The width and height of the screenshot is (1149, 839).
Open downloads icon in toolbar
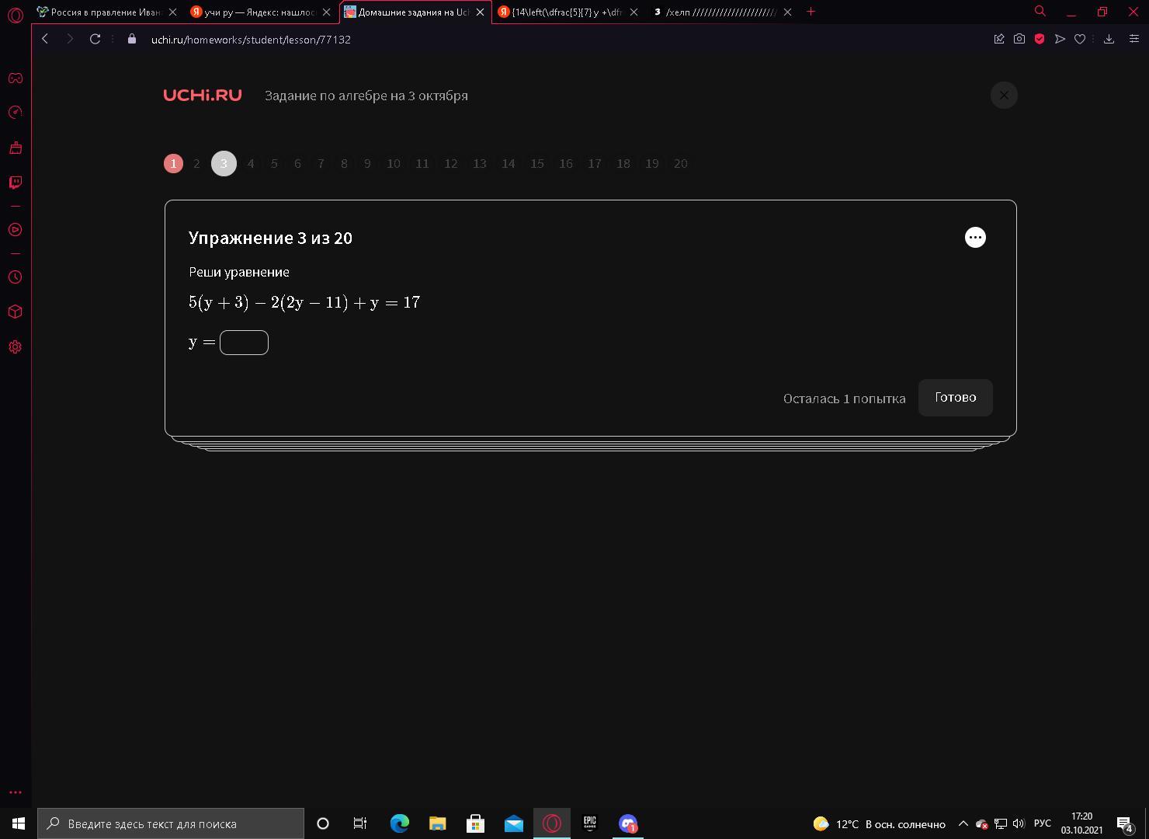coord(1109,39)
